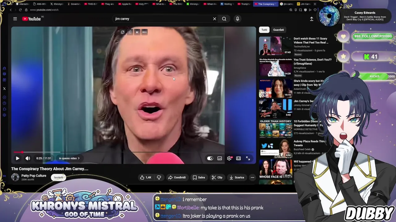
Task: Go to YouTube home via logo
Action: 32,19
